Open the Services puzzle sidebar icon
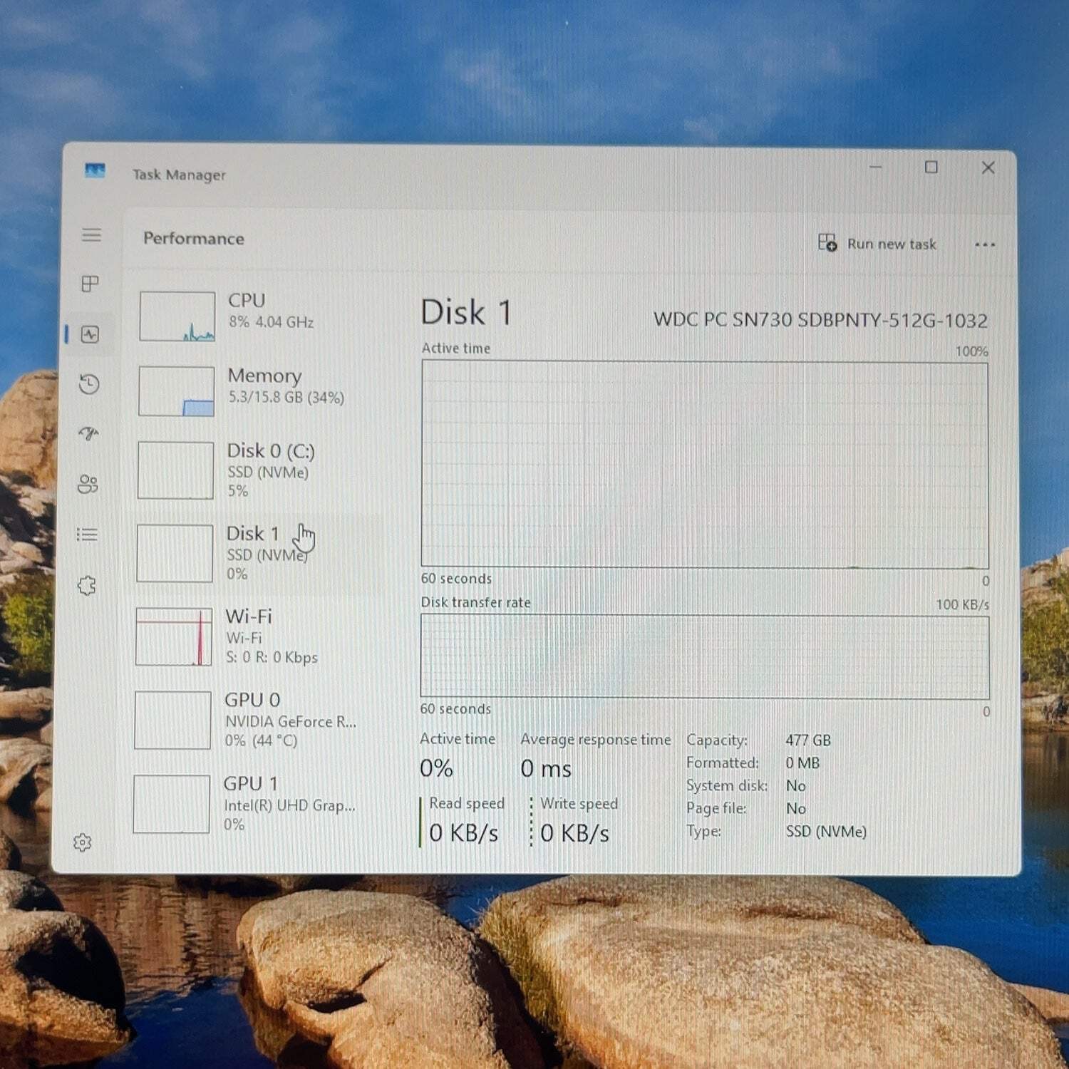Image resolution: width=1069 pixels, height=1069 pixels. 86,586
